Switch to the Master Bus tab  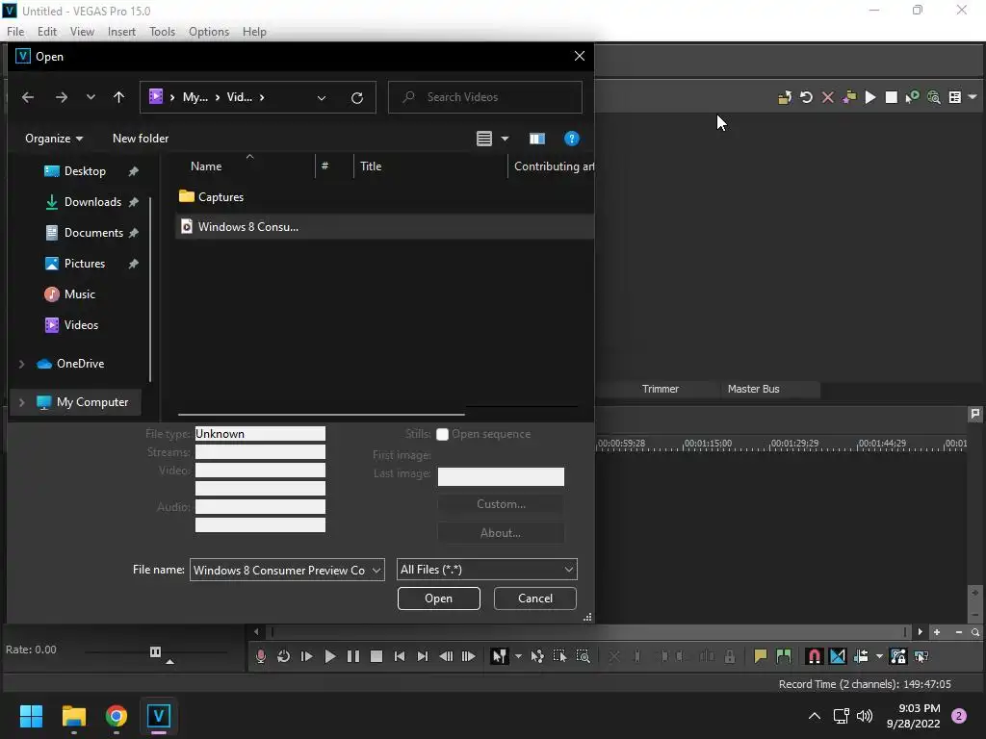point(753,389)
